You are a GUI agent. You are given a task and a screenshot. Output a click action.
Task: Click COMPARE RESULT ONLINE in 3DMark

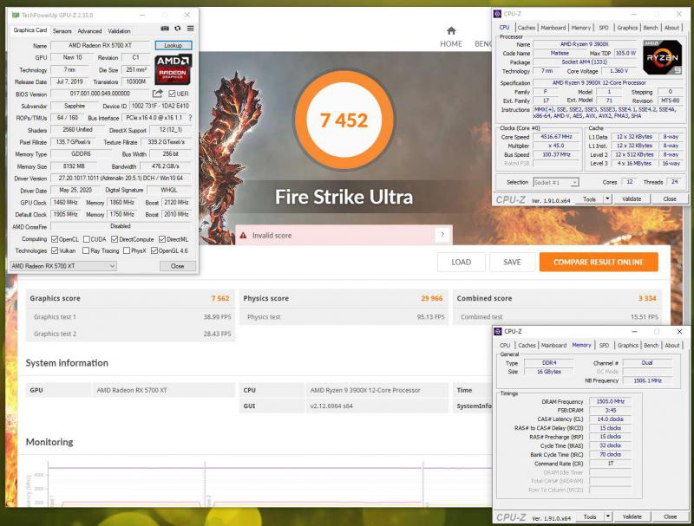(599, 262)
